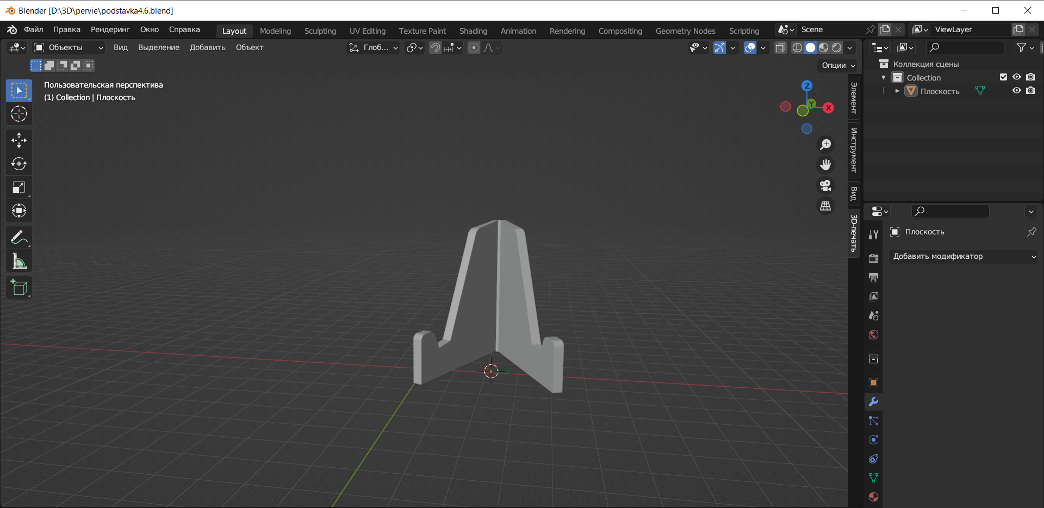Open the Render properties tab
This screenshot has height=508, width=1044.
tap(873, 258)
